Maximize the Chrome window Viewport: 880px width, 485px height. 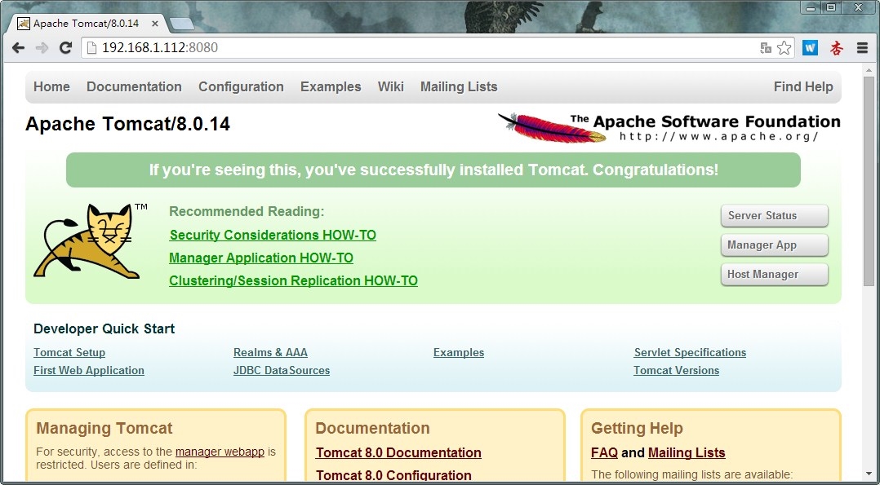point(831,8)
